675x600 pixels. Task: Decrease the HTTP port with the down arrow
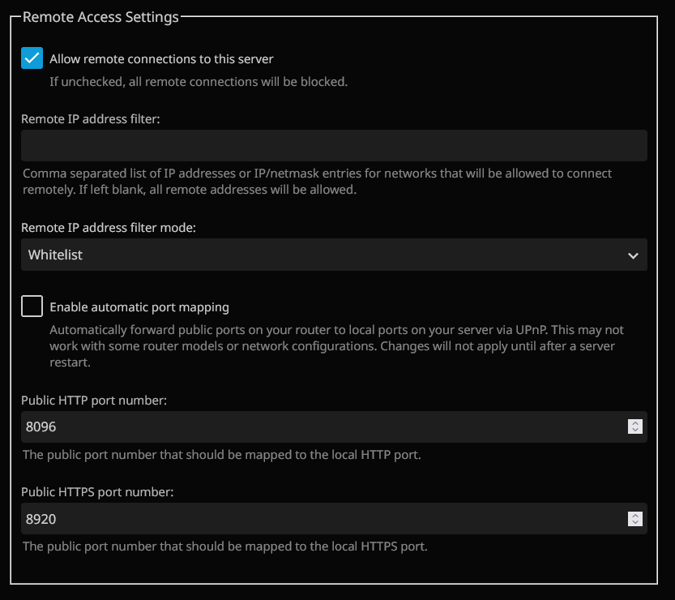[x=635, y=431]
